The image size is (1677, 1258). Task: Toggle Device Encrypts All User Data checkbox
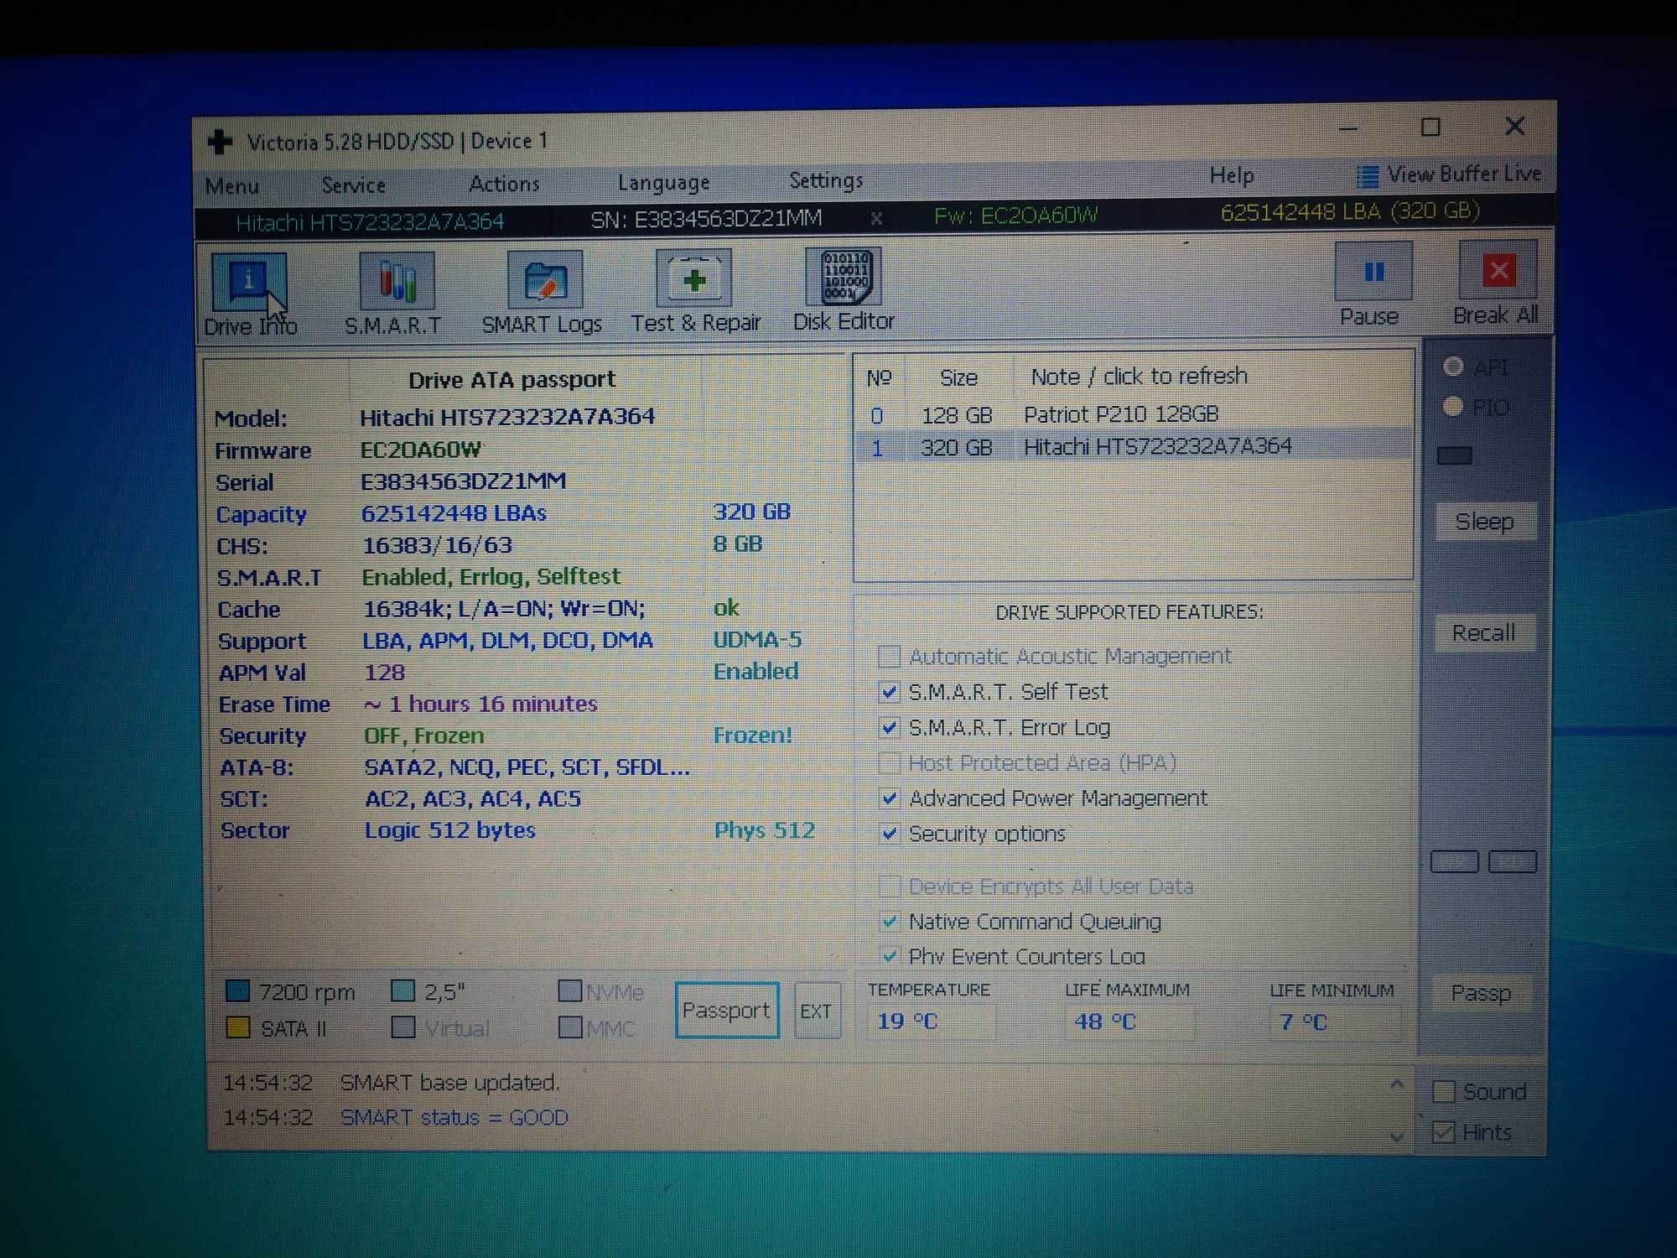890,886
